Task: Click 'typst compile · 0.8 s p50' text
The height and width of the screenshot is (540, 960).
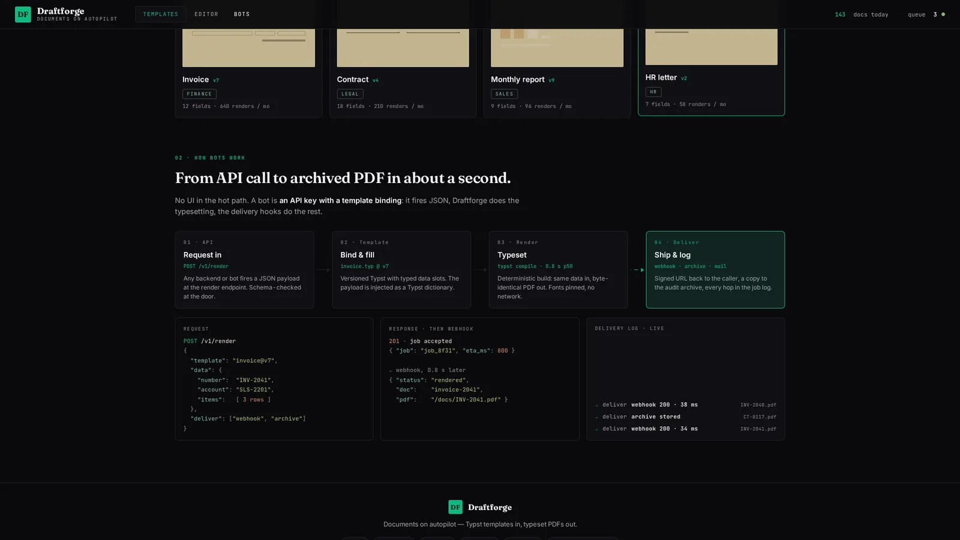Action: pos(535,266)
